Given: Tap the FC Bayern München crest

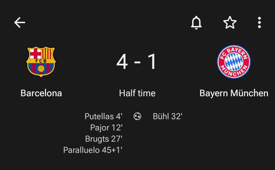Looking at the screenshot, I should pyautogui.click(x=233, y=62).
